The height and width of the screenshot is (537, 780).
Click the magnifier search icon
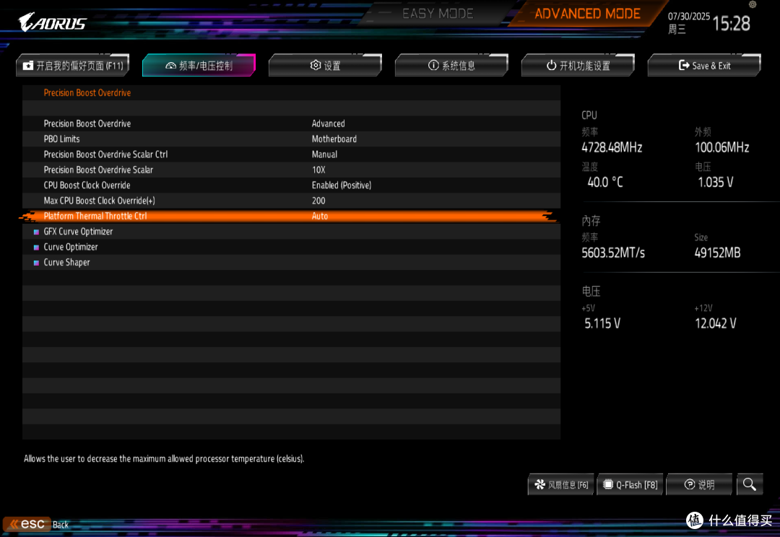(x=749, y=484)
